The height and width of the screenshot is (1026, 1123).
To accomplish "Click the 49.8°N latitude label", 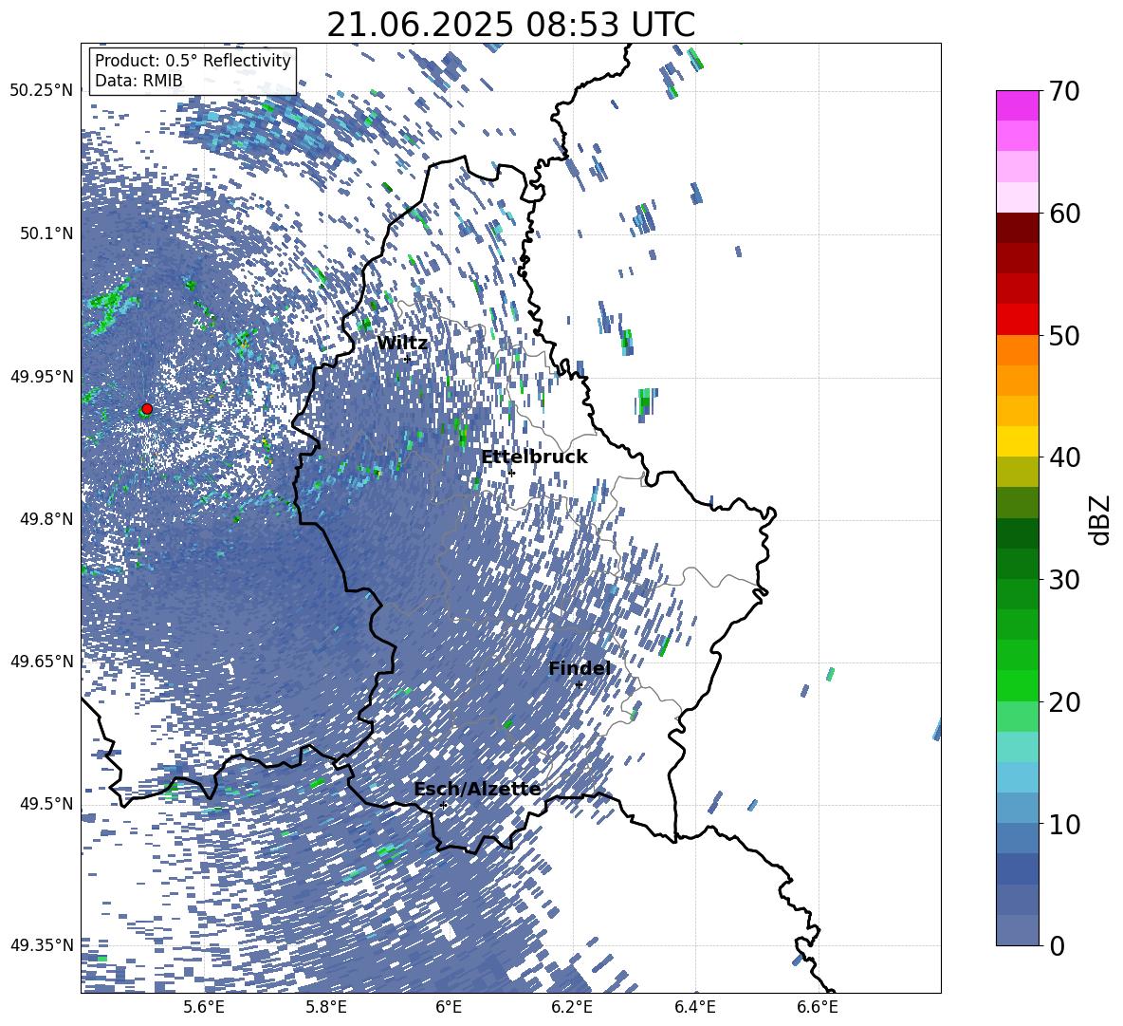I will (46, 519).
